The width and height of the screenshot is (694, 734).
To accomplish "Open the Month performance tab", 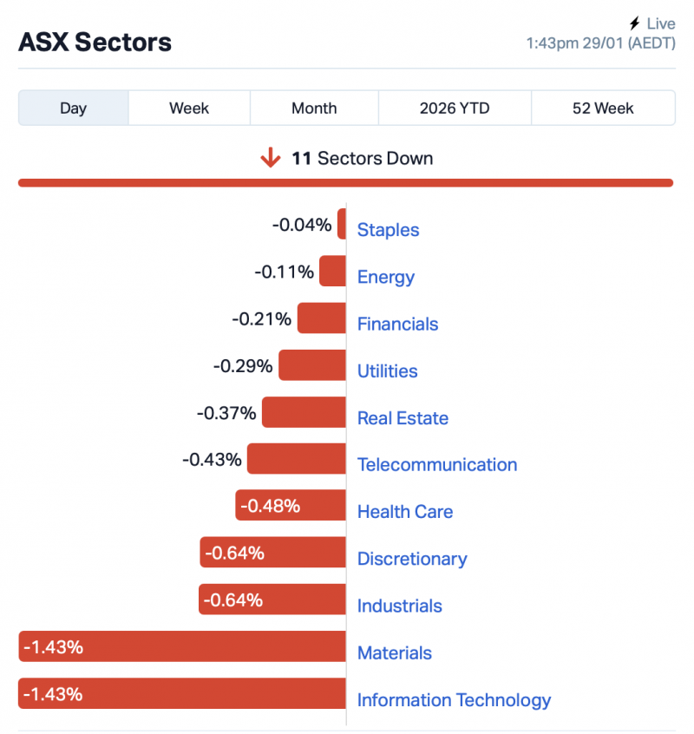I will (x=314, y=108).
